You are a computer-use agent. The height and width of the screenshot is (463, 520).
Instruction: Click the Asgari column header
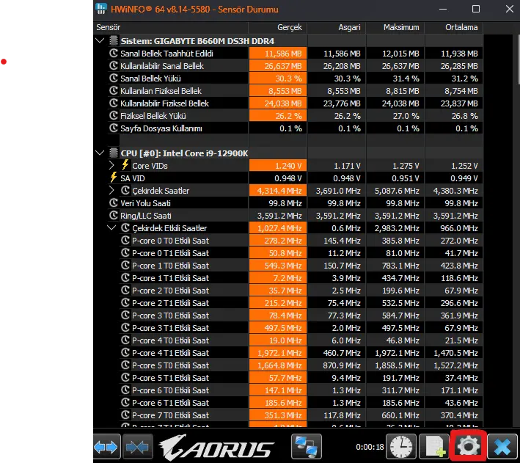(336, 27)
